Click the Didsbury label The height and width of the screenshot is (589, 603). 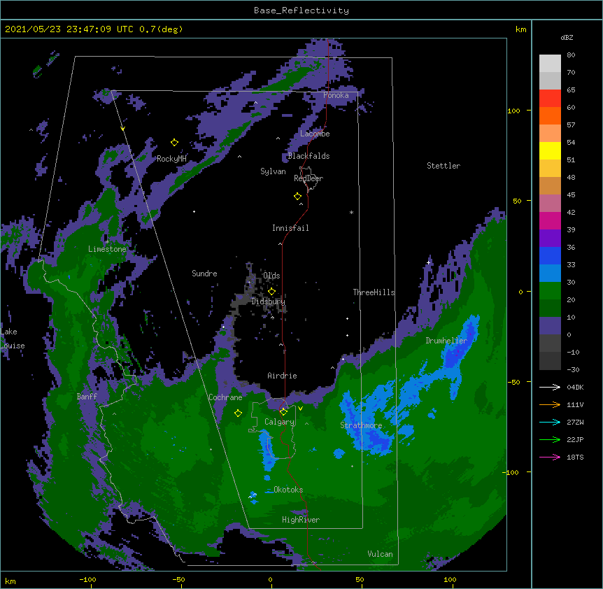click(269, 301)
